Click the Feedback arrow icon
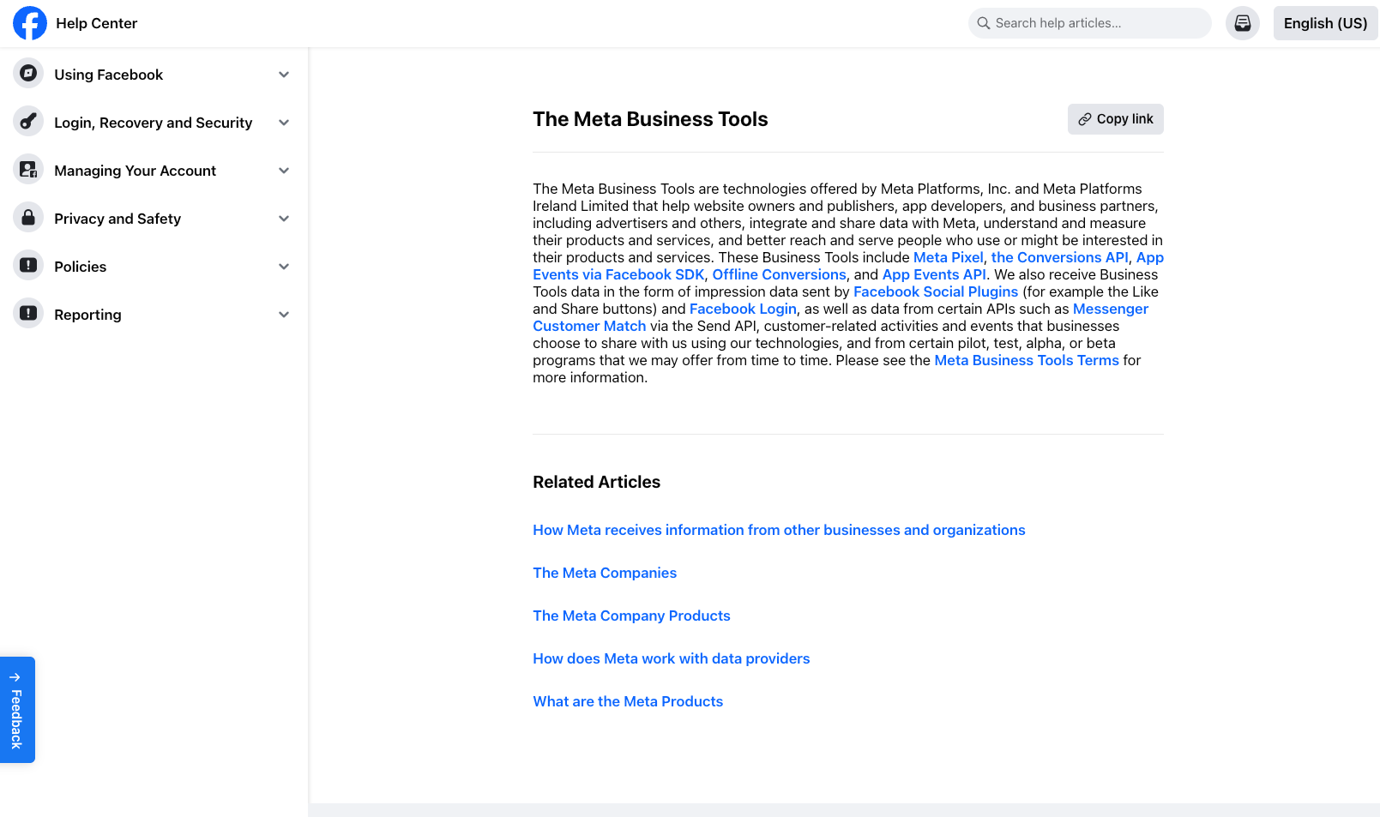The height and width of the screenshot is (817, 1380). point(15,677)
